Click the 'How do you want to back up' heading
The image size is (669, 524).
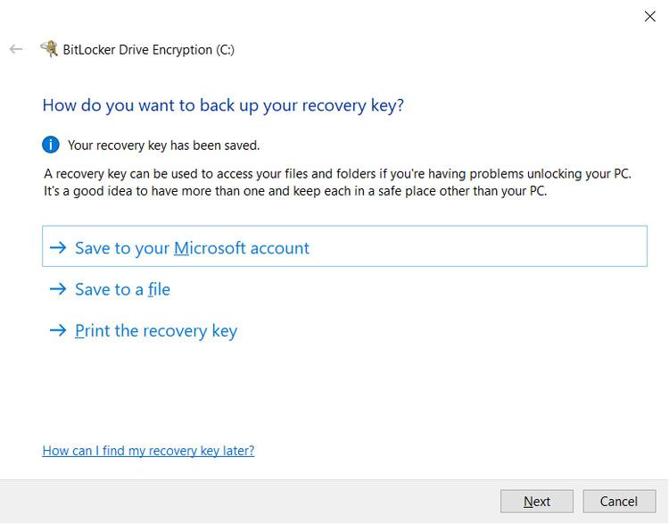point(223,105)
